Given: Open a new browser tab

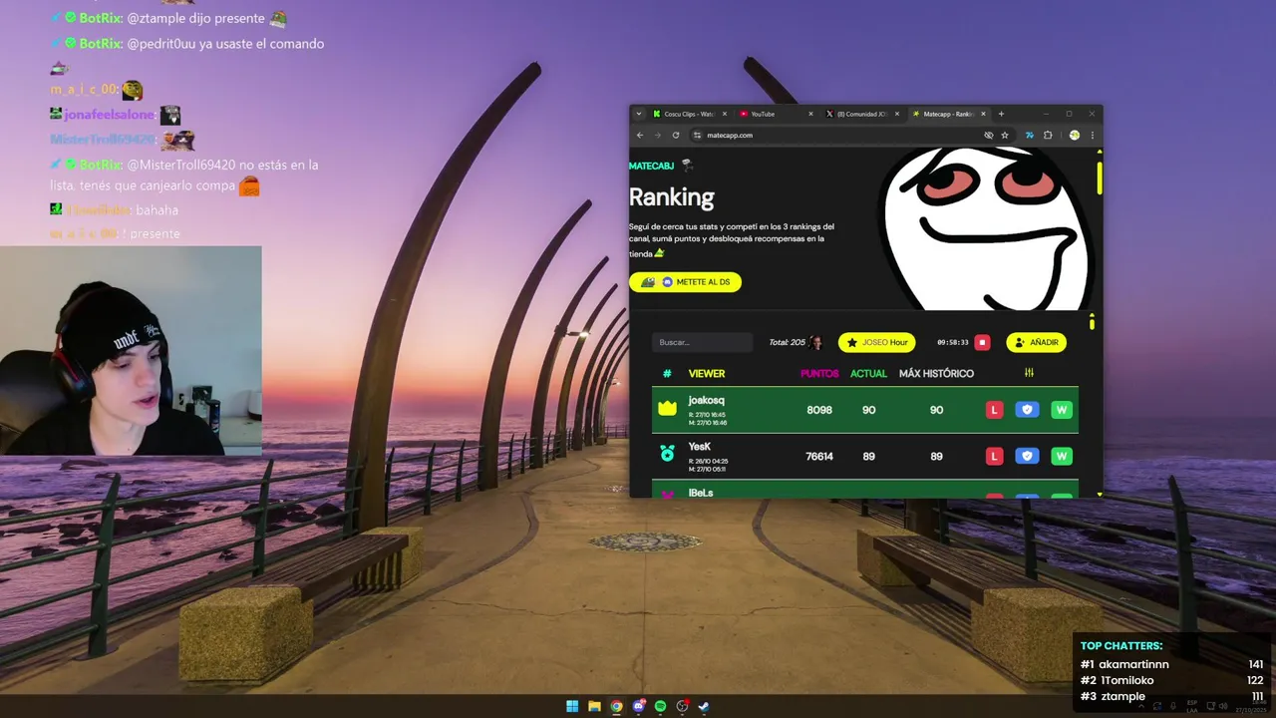Looking at the screenshot, I should click(1001, 114).
